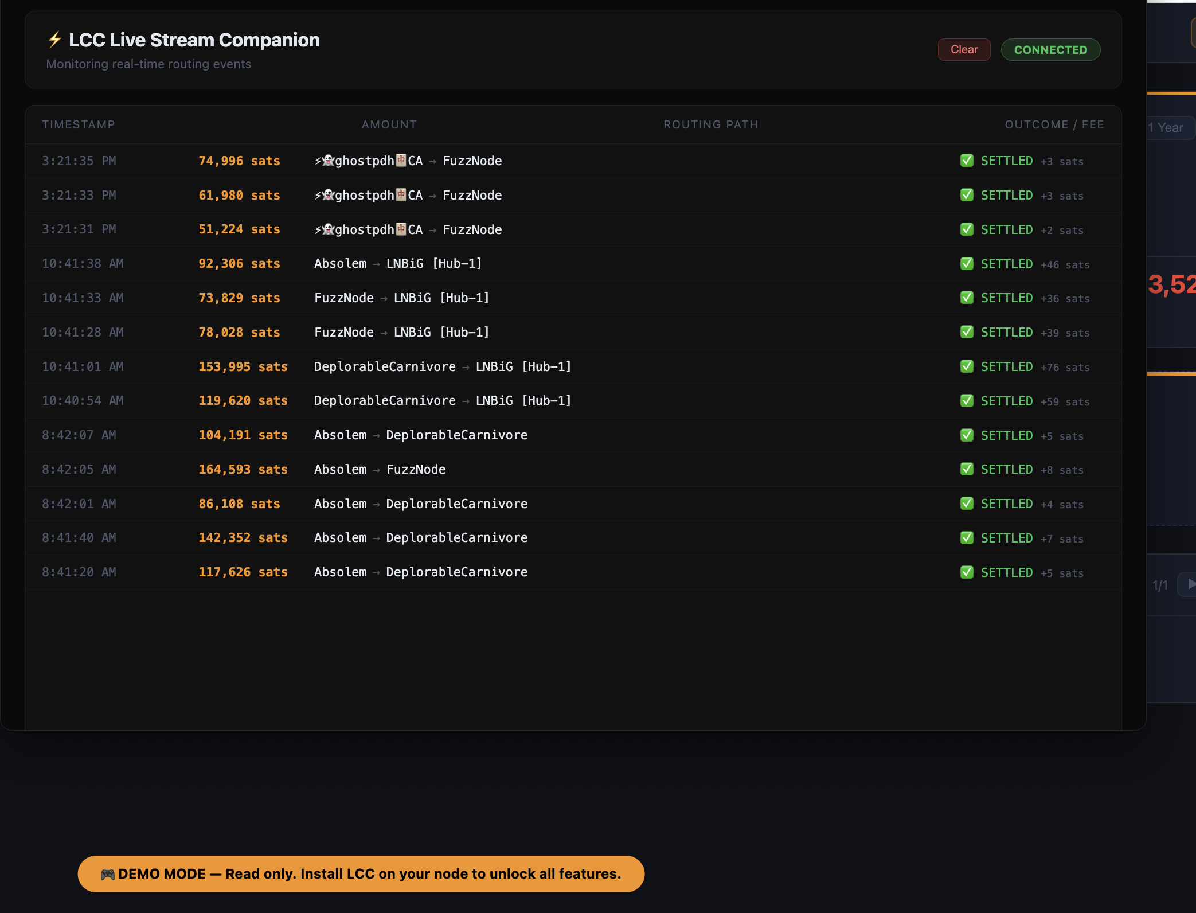The height and width of the screenshot is (913, 1196).
Task: Click the AMOUNT column header
Action: pos(389,124)
